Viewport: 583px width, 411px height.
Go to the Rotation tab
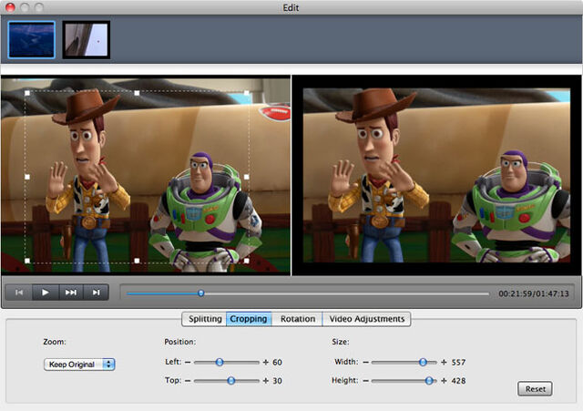(x=298, y=319)
